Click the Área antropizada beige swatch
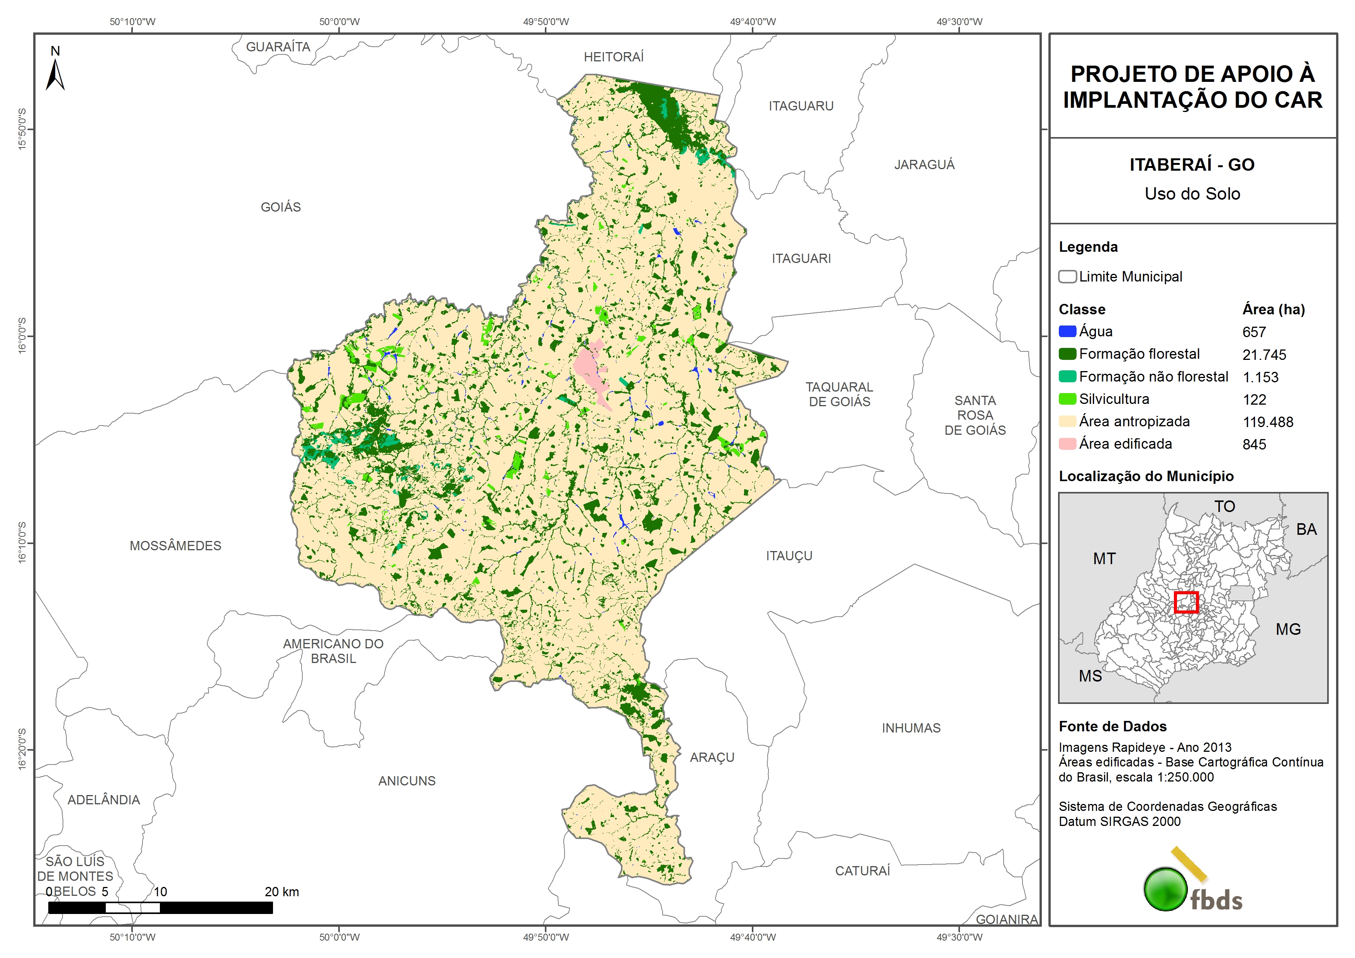 click(1067, 421)
